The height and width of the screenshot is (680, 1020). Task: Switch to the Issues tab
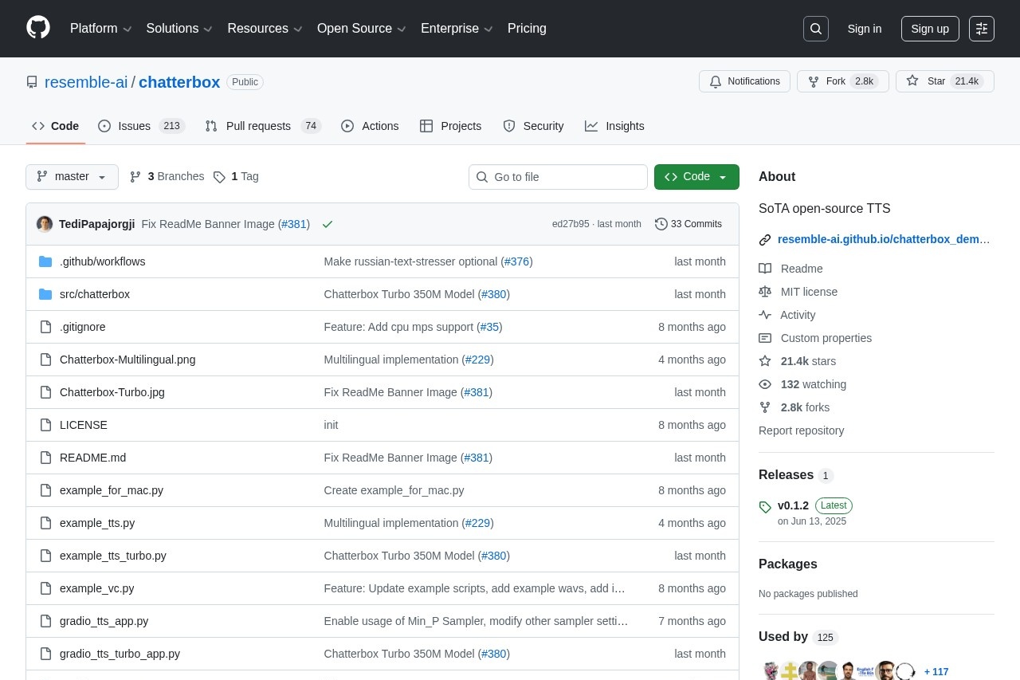pyautogui.click(x=134, y=126)
